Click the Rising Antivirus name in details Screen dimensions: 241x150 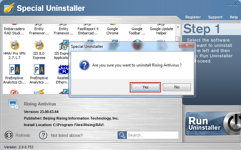tap(40, 104)
